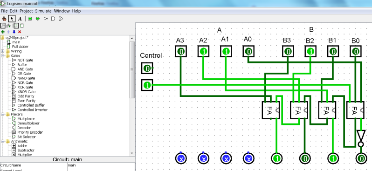The image size is (372, 171).
Task: Open the Help menu
Action: pyautogui.click(x=76, y=11)
